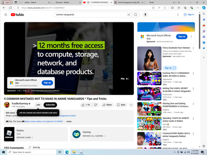
Task: Like the video with thumbs up
Action: [x=86, y=105]
